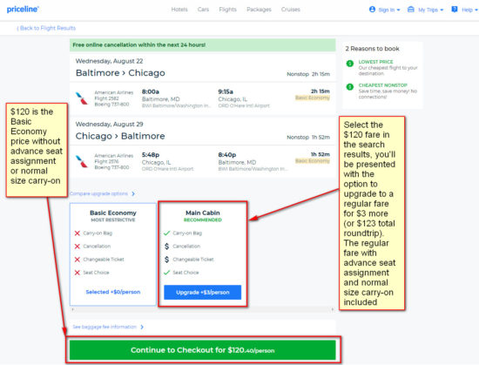This screenshot has width=479, height=365.
Task: Click the CHEAPEST NONSTOP heading text
Action: coord(383,85)
